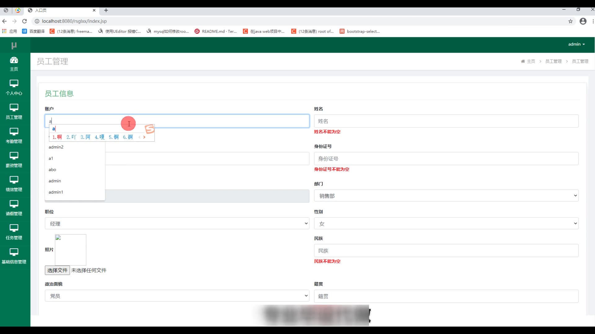Open the 政治面貌 dropdown showing 党员
Viewport: 595px width, 334px height.
click(177, 296)
